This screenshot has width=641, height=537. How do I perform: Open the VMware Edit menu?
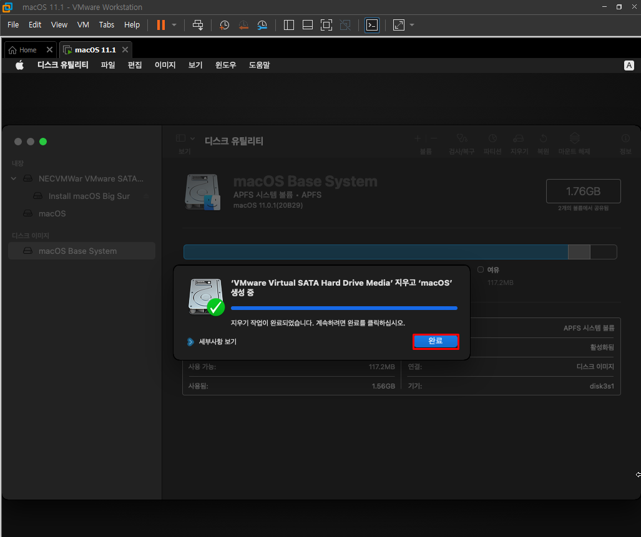(35, 25)
